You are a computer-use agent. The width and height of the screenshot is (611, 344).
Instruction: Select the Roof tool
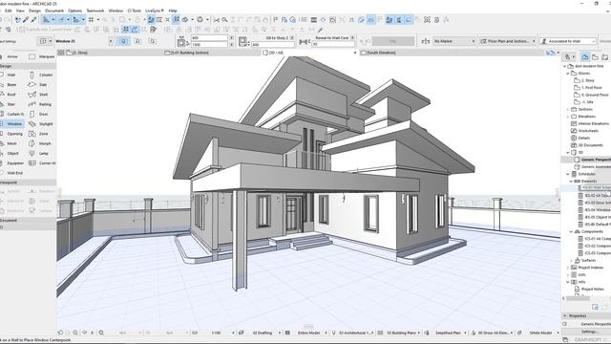pos(11,94)
